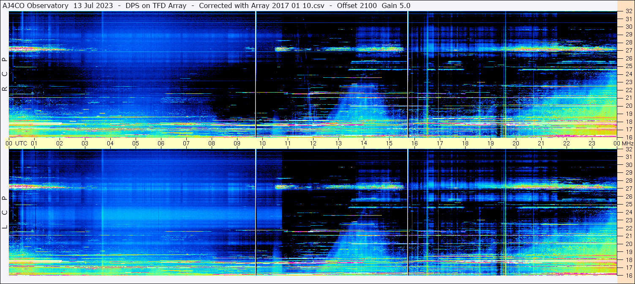Click the "00 UTC" start label on time axis
The height and width of the screenshot is (284, 635).
click(16, 143)
